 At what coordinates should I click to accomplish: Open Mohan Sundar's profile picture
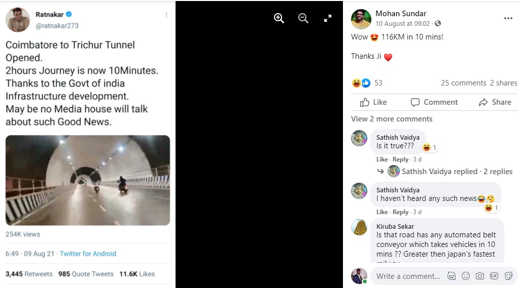click(361, 19)
